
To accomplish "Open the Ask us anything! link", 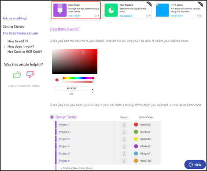I will coord(15,18).
